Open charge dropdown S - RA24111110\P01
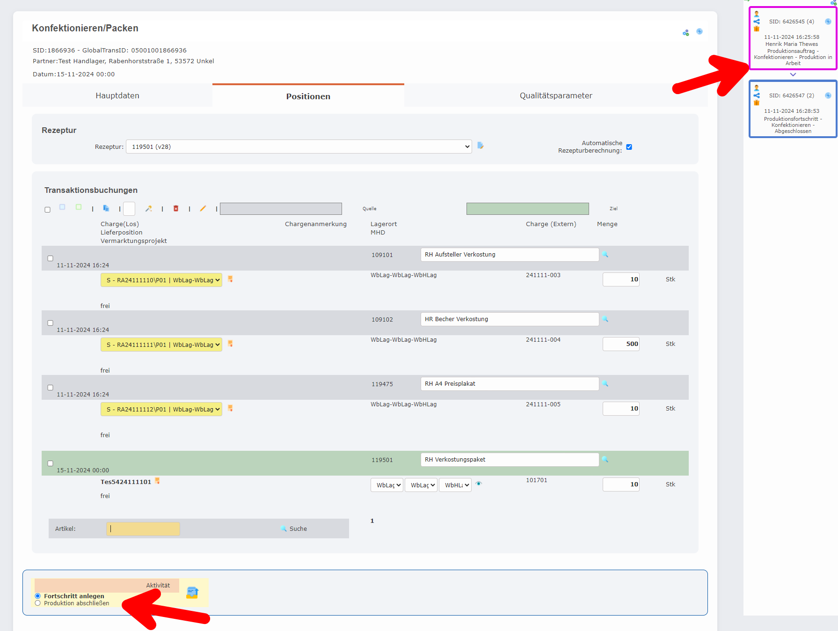This screenshot has width=838, height=631. coord(161,280)
